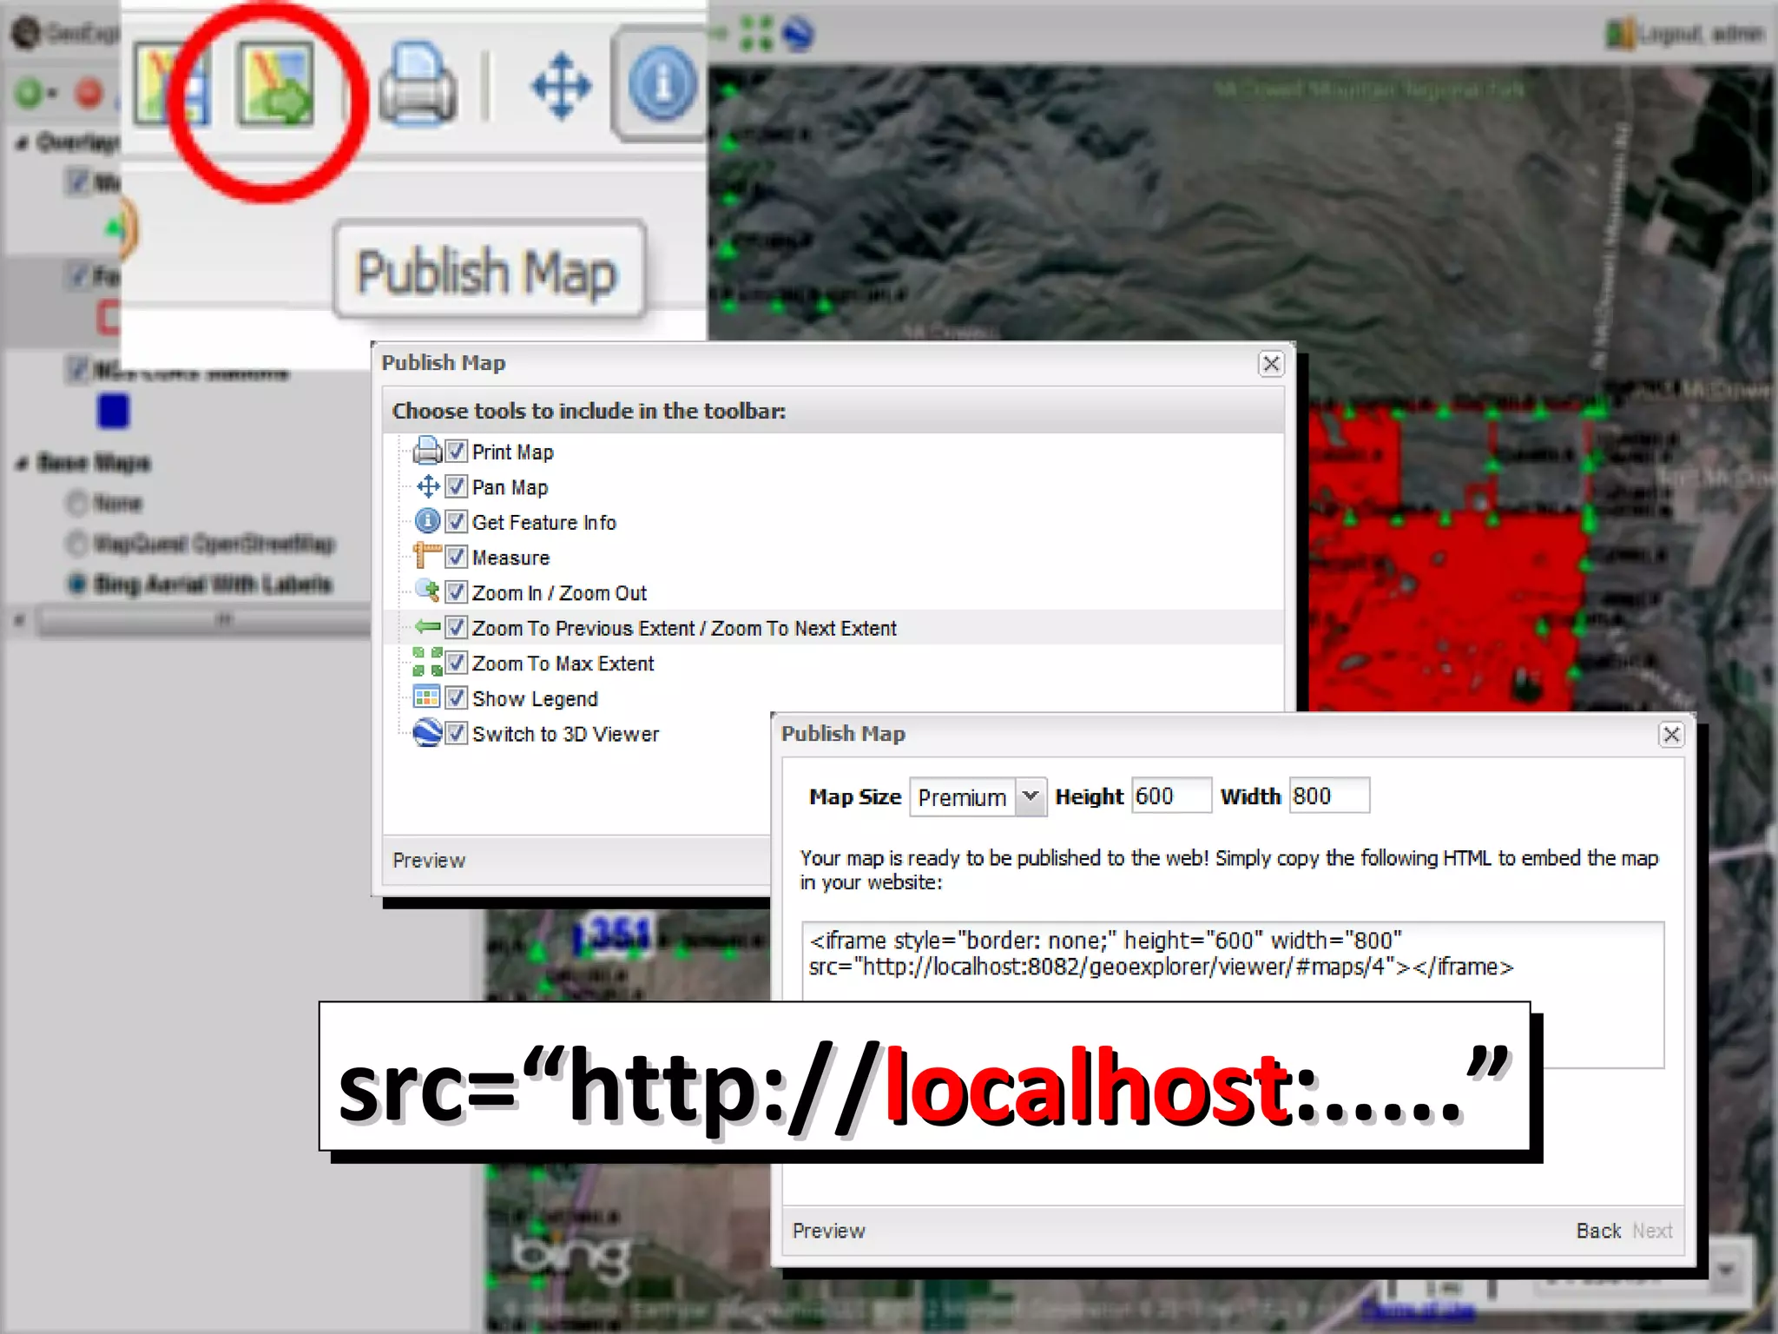Click the Save Map icon in zoomed toolbar
The image size is (1778, 1334).
click(x=173, y=85)
